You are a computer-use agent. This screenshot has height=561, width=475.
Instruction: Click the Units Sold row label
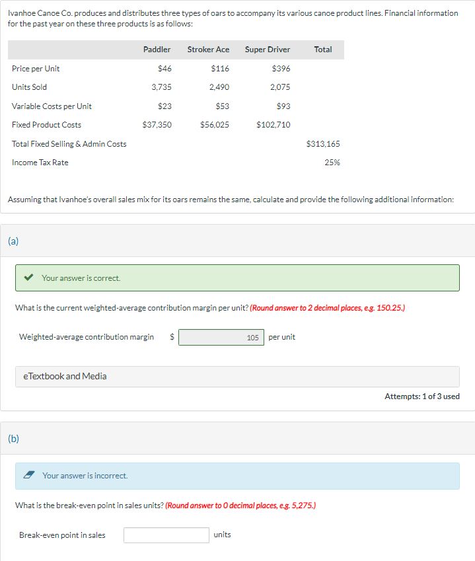pyautogui.click(x=29, y=87)
